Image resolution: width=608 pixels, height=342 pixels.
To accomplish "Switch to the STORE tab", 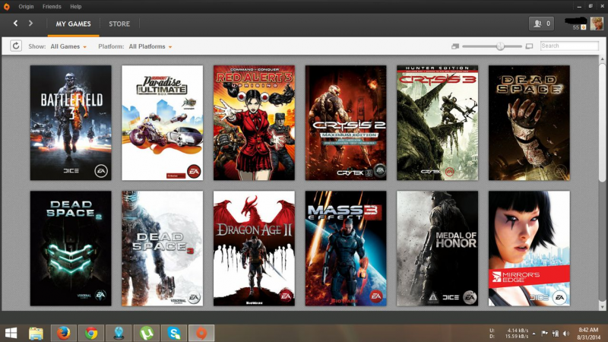I will pyautogui.click(x=119, y=24).
